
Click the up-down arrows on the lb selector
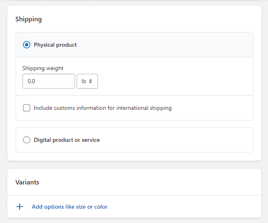click(x=91, y=81)
